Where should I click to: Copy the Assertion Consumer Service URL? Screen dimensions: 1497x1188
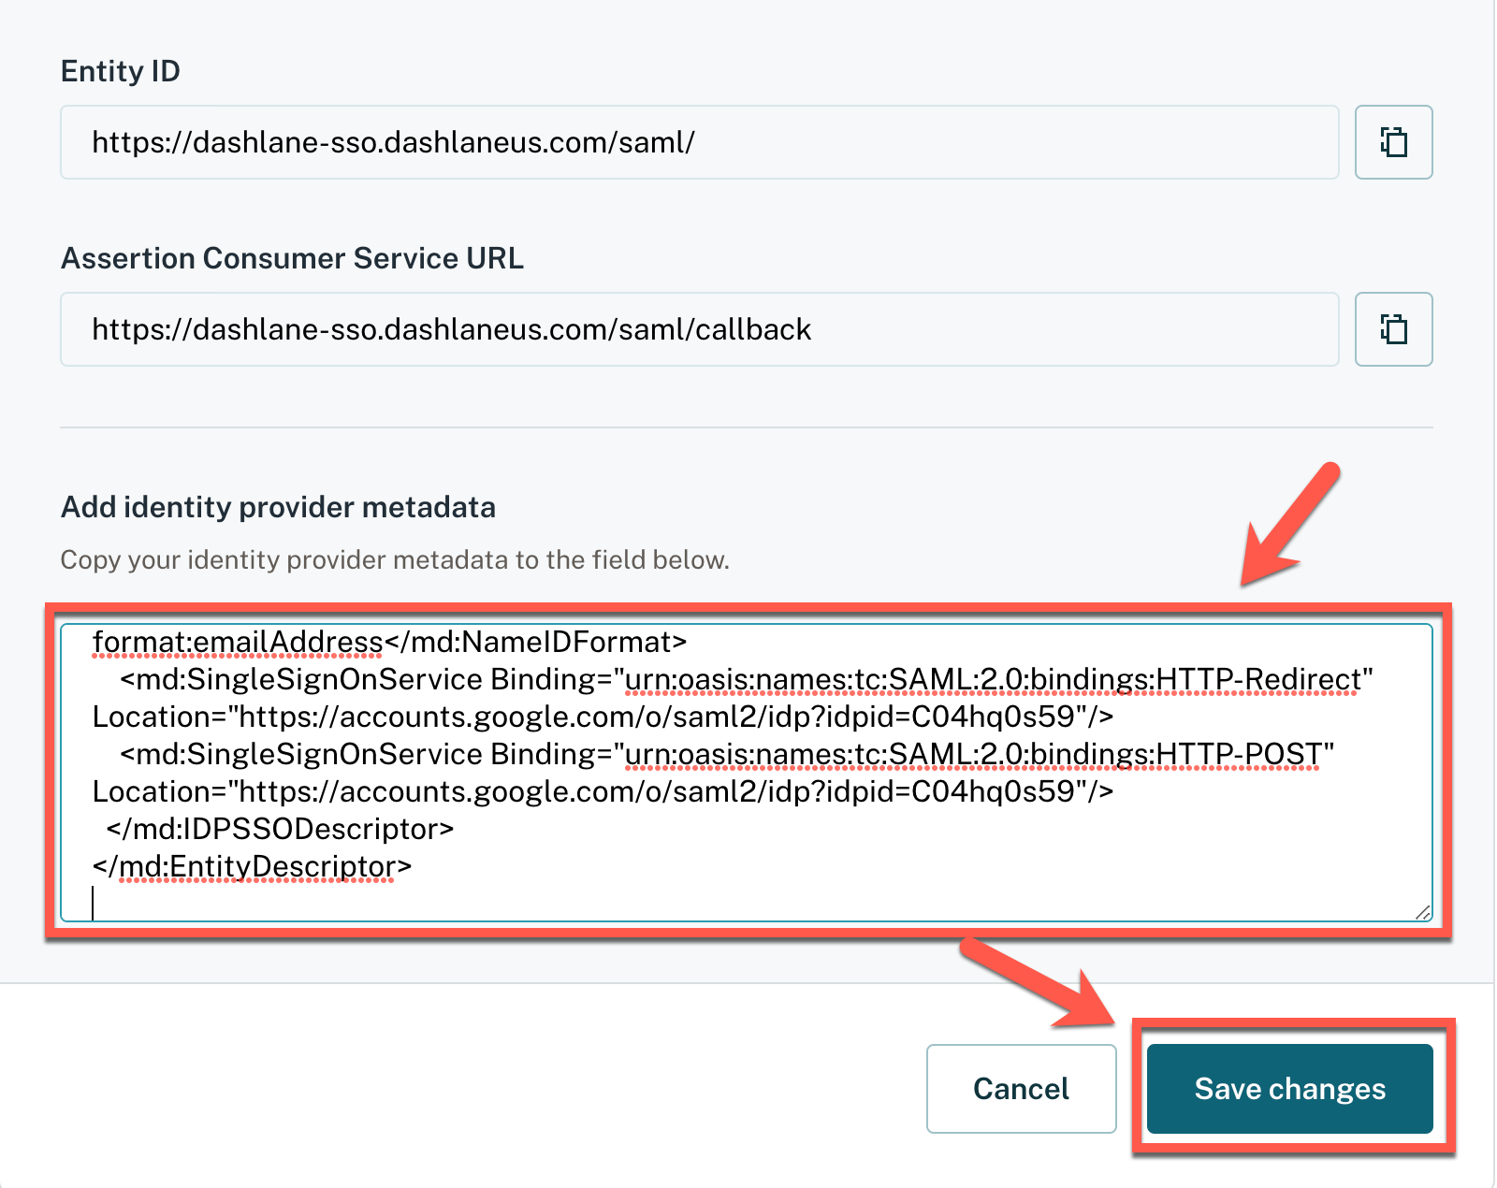click(1393, 329)
